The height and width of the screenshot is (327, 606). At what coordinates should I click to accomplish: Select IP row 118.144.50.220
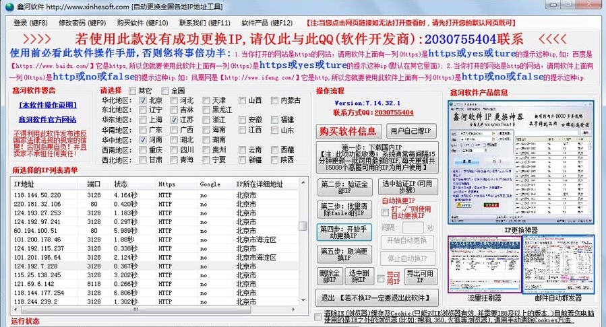pos(154,195)
